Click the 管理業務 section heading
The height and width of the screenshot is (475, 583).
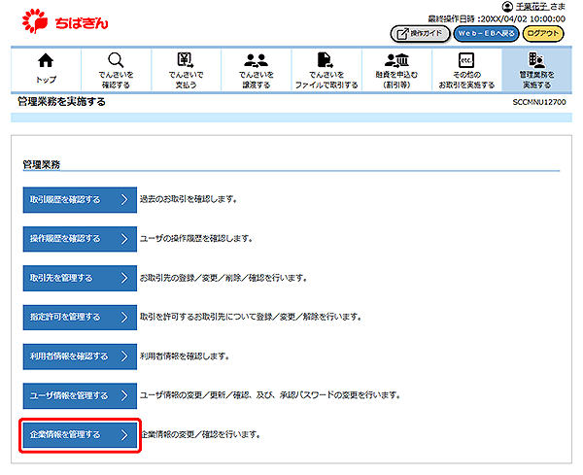41,165
